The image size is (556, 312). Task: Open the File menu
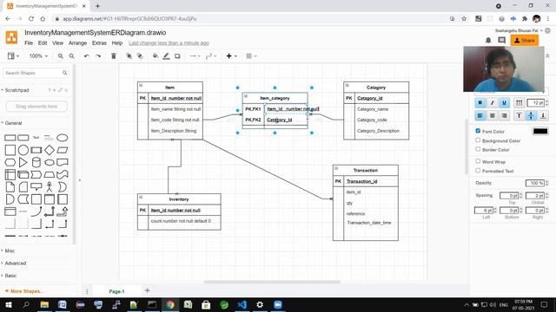click(x=29, y=42)
